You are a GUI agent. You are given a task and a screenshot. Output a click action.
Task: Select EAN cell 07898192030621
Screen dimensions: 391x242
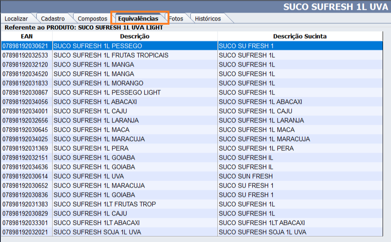[25, 46]
